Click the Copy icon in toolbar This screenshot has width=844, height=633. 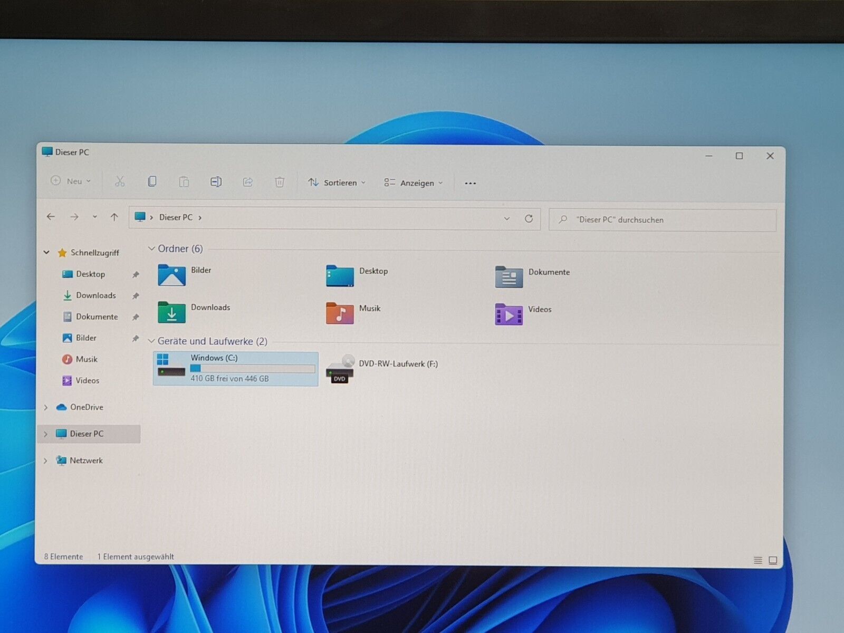pos(152,181)
